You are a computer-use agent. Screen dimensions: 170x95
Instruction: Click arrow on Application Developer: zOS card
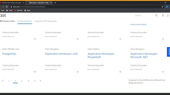tap(77, 72)
